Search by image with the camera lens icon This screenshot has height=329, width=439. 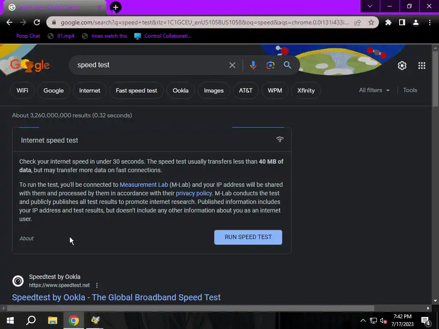tap(270, 65)
